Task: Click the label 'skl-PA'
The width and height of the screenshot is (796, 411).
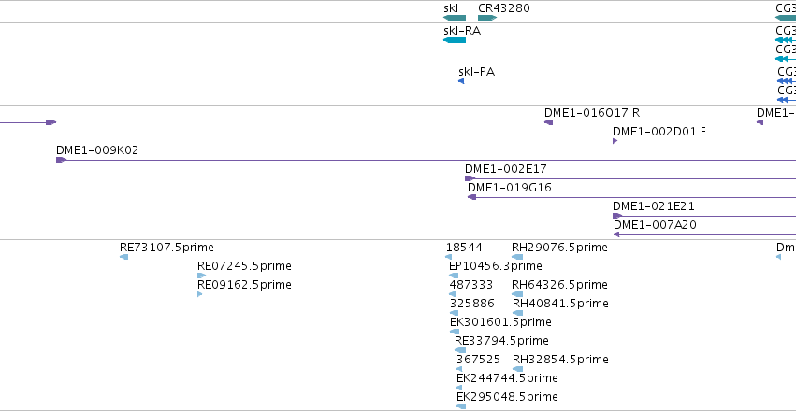Action: point(477,72)
